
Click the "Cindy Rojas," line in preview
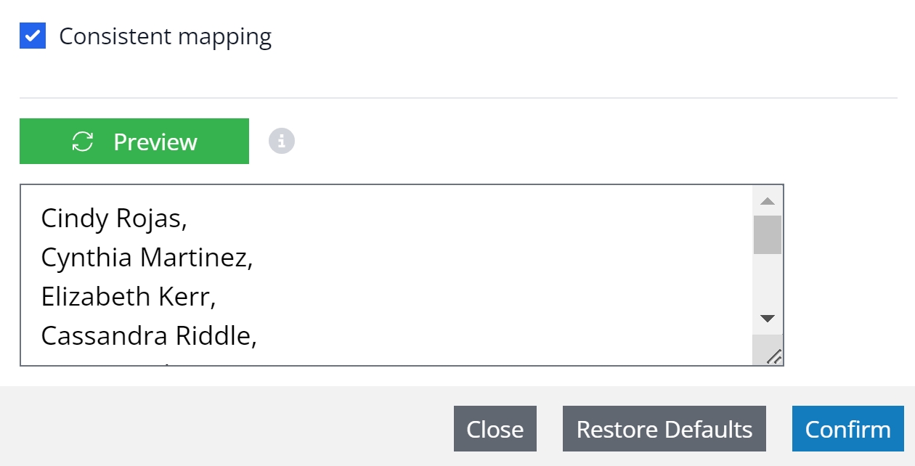point(114,218)
